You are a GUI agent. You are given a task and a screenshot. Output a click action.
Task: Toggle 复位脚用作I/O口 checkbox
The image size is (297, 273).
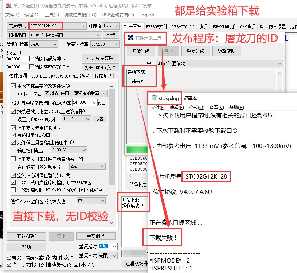pyautogui.click(x=13, y=135)
